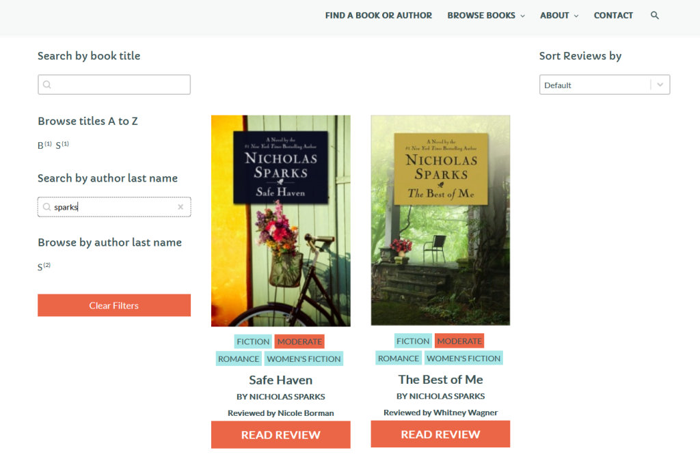This screenshot has height=476, width=700.
Task: Open the Find a Book or Author page
Action: pyautogui.click(x=378, y=16)
